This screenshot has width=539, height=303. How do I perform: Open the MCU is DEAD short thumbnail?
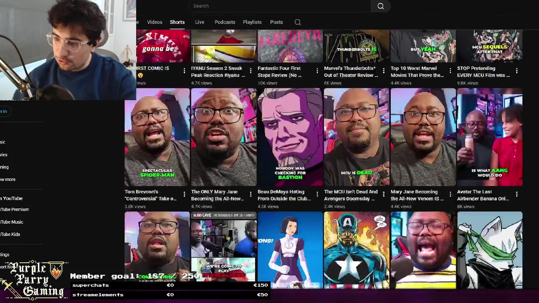tap(357, 137)
